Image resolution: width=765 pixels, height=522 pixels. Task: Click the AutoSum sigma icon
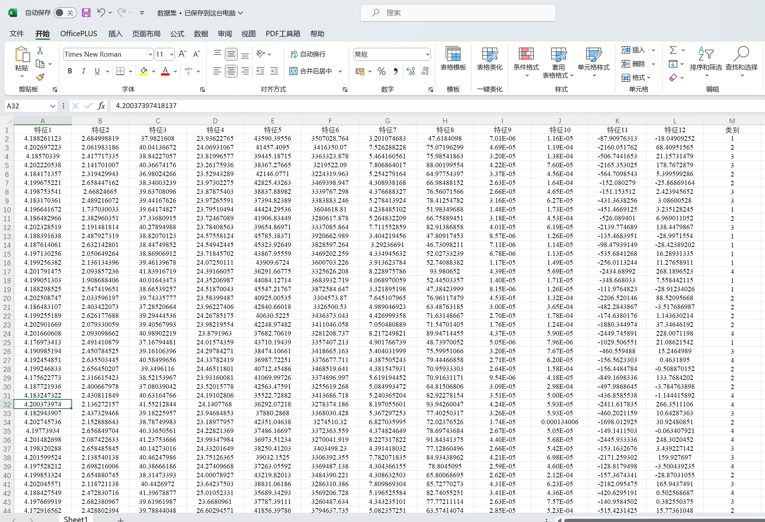coord(673,50)
